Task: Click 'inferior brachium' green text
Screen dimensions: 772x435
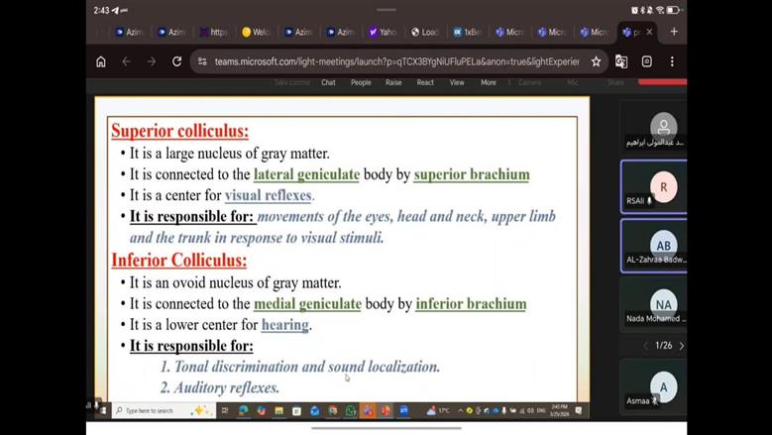Action: point(471,303)
